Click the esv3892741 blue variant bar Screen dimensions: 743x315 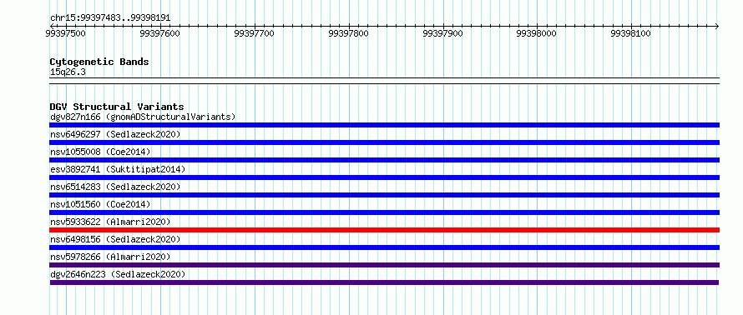(x=384, y=177)
